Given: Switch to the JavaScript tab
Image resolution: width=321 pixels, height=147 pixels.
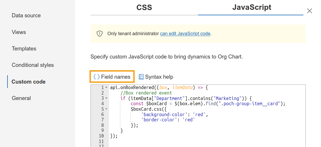Looking at the screenshot, I should tap(252, 7).
